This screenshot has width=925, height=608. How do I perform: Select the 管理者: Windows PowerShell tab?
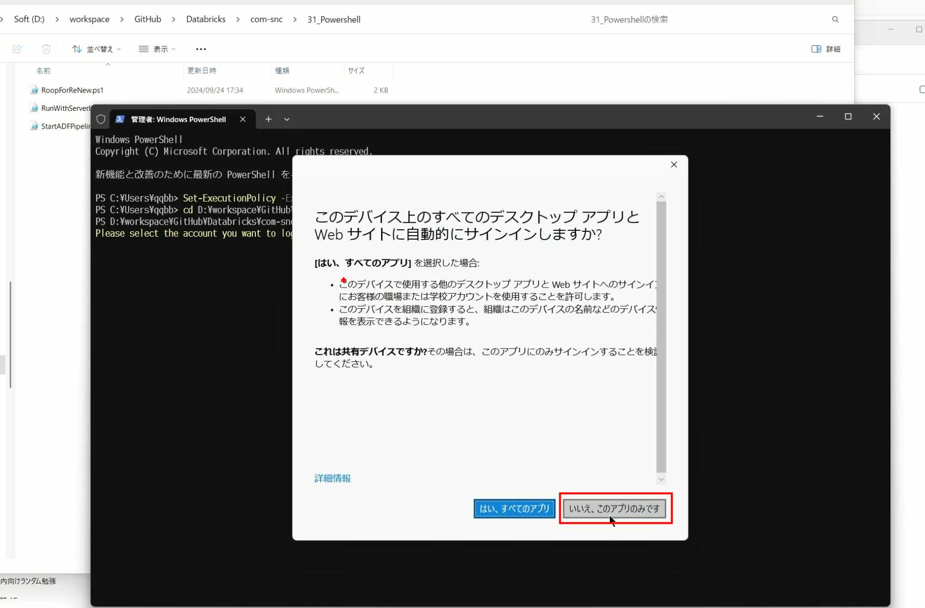coord(178,119)
